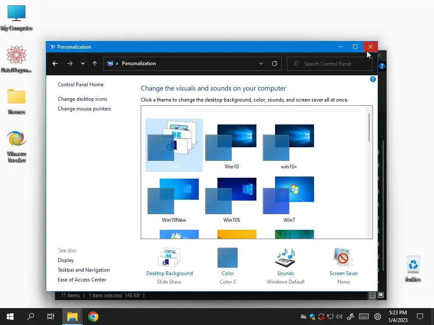Switch background Explorer window to details view

pos(372,295)
